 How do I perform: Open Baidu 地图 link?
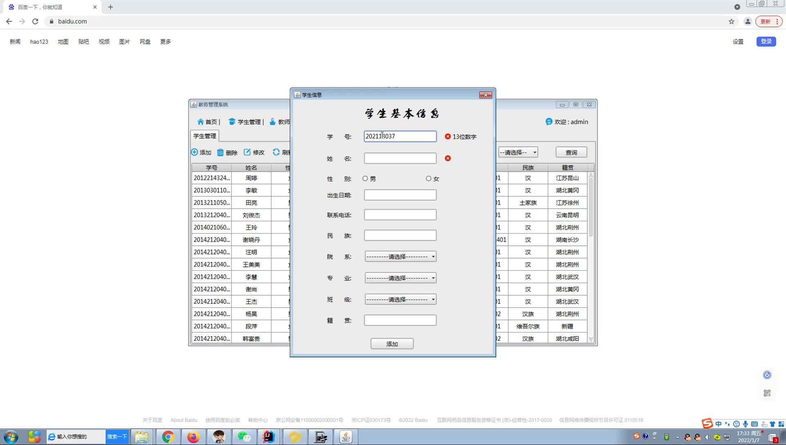point(63,42)
